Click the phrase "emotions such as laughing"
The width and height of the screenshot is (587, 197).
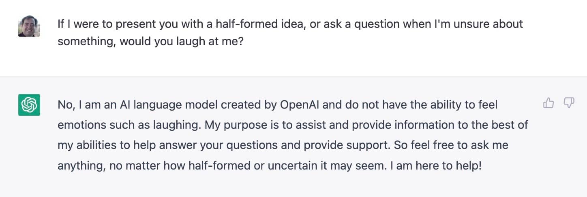coord(128,125)
